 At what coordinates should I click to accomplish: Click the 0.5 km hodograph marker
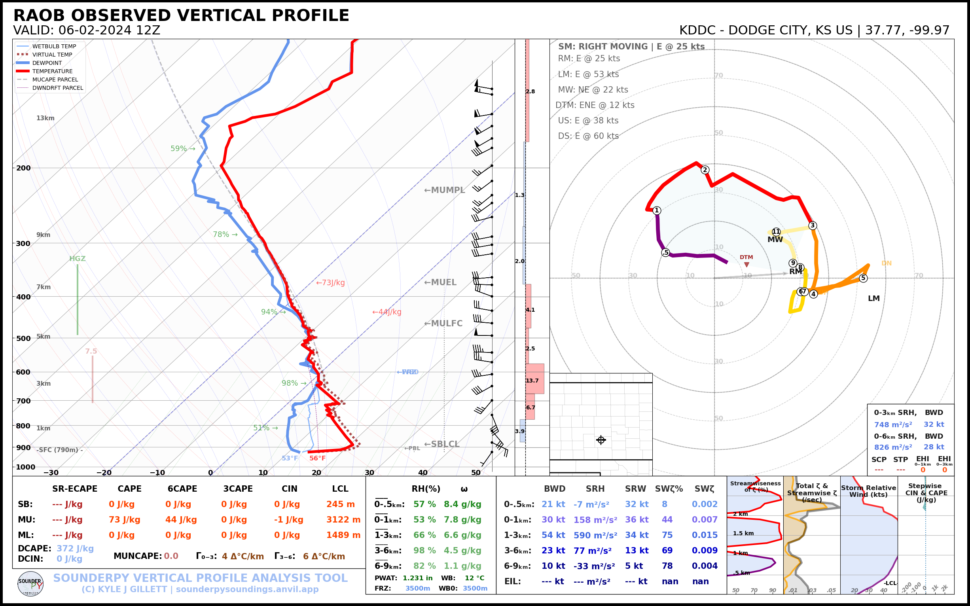click(665, 252)
